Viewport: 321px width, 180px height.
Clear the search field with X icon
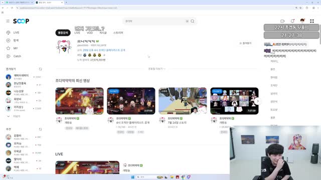coord(187,21)
